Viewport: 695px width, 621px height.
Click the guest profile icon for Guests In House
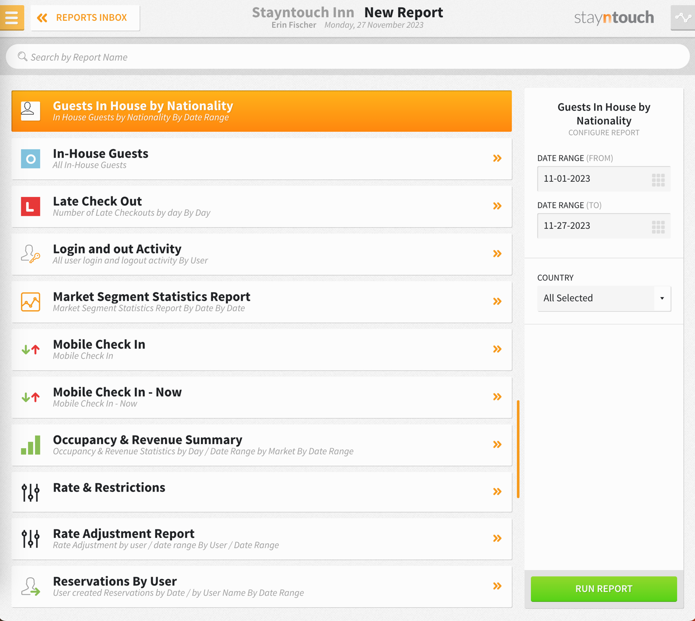(30, 111)
